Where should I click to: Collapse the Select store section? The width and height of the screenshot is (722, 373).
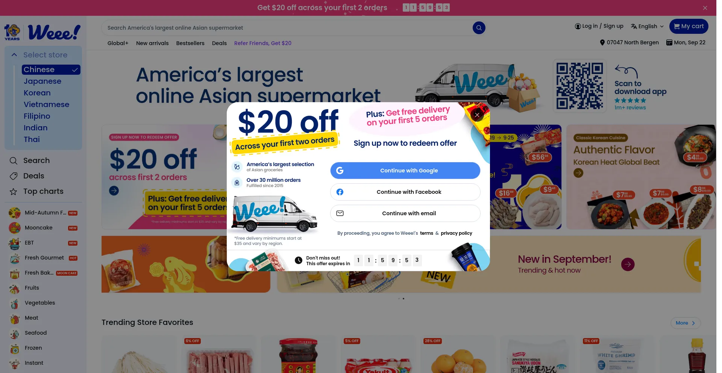pyautogui.click(x=14, y=55)
